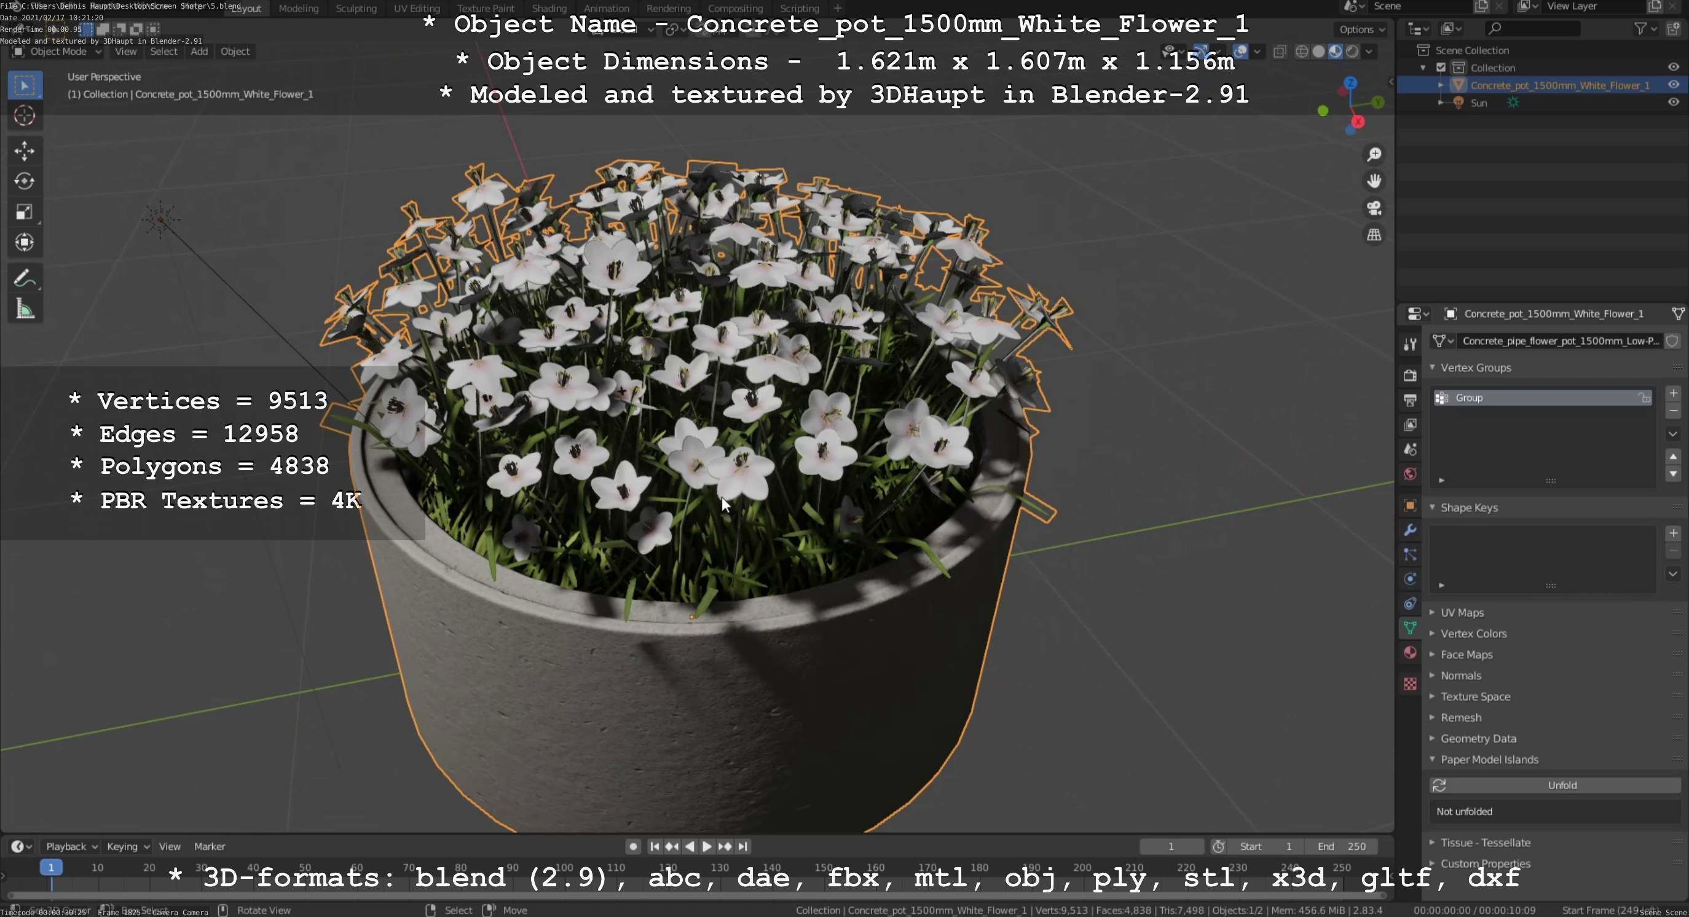This screenshot has height=917, width=1689.
Task: Choose the Scale tool
Action: (25, 211)
